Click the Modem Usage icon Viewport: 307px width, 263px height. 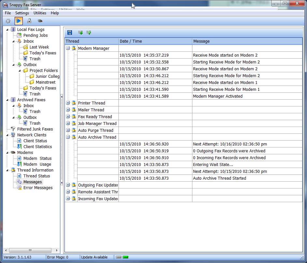click(x=19, y=164)
